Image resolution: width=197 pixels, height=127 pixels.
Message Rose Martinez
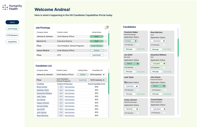click(x=156, y=49)
